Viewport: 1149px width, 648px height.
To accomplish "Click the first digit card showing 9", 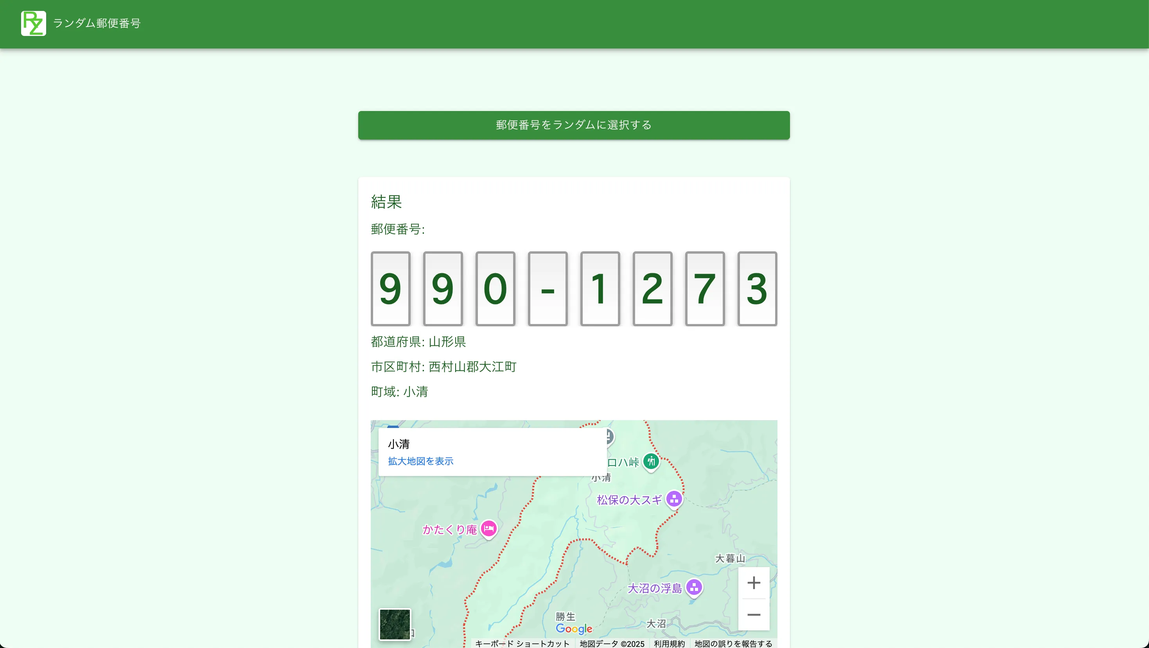I will pyautogui.click(x=390, y=289).
